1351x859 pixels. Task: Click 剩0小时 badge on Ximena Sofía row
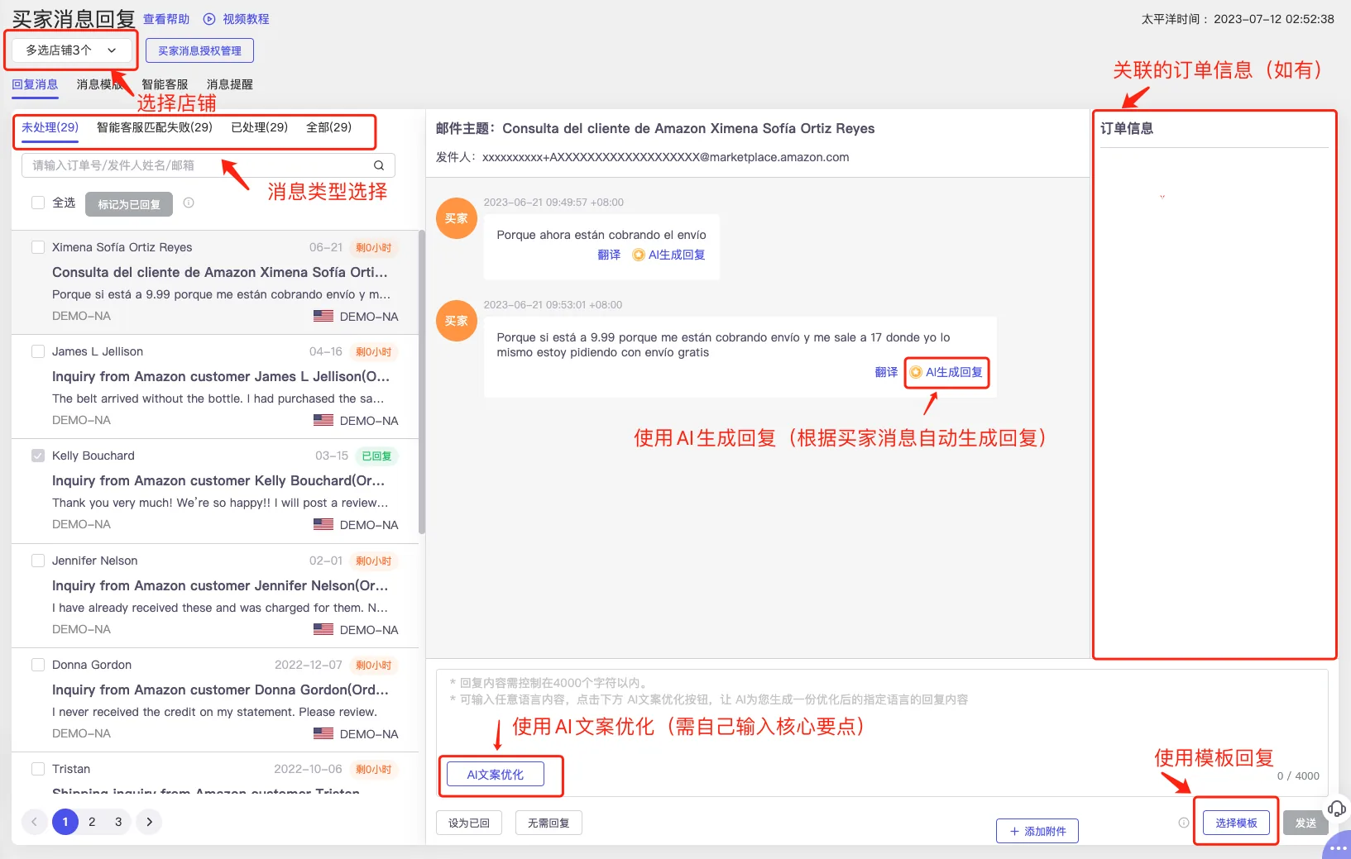[x=374, y=247]
